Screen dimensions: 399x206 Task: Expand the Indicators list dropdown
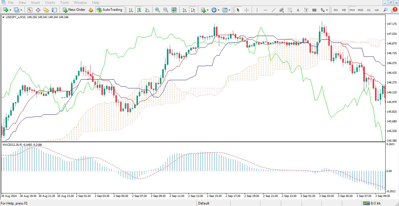point(208,10)
